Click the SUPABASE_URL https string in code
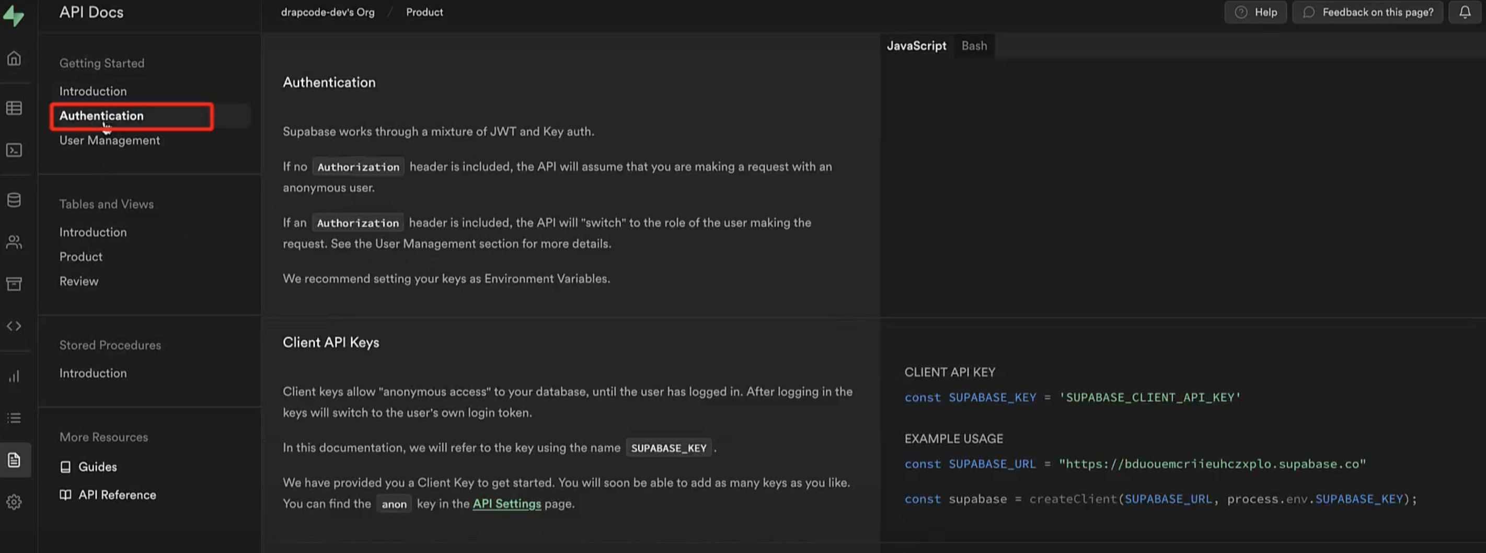The height and width of the screenshot is (553, 1486). pos(1212,464)
